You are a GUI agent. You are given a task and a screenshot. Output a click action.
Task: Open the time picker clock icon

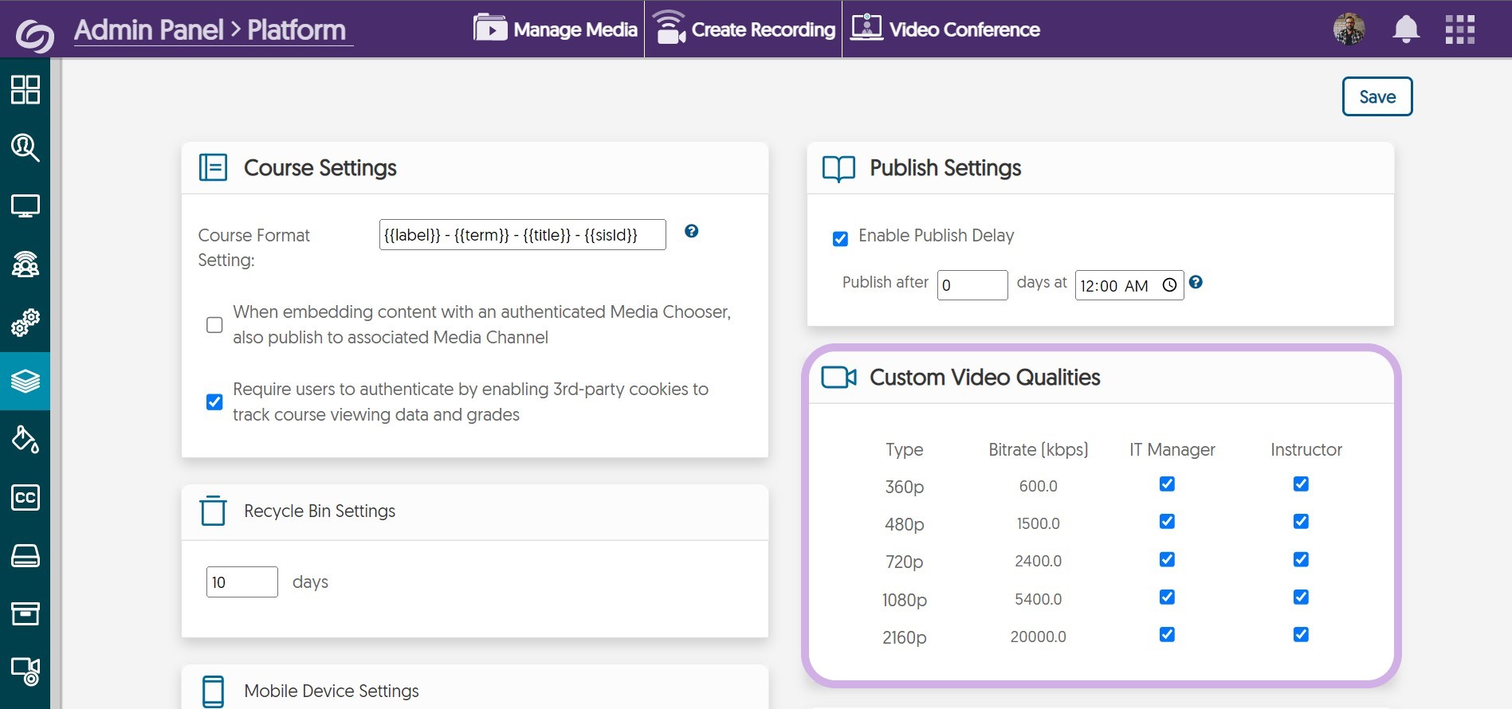[1169, 285]
